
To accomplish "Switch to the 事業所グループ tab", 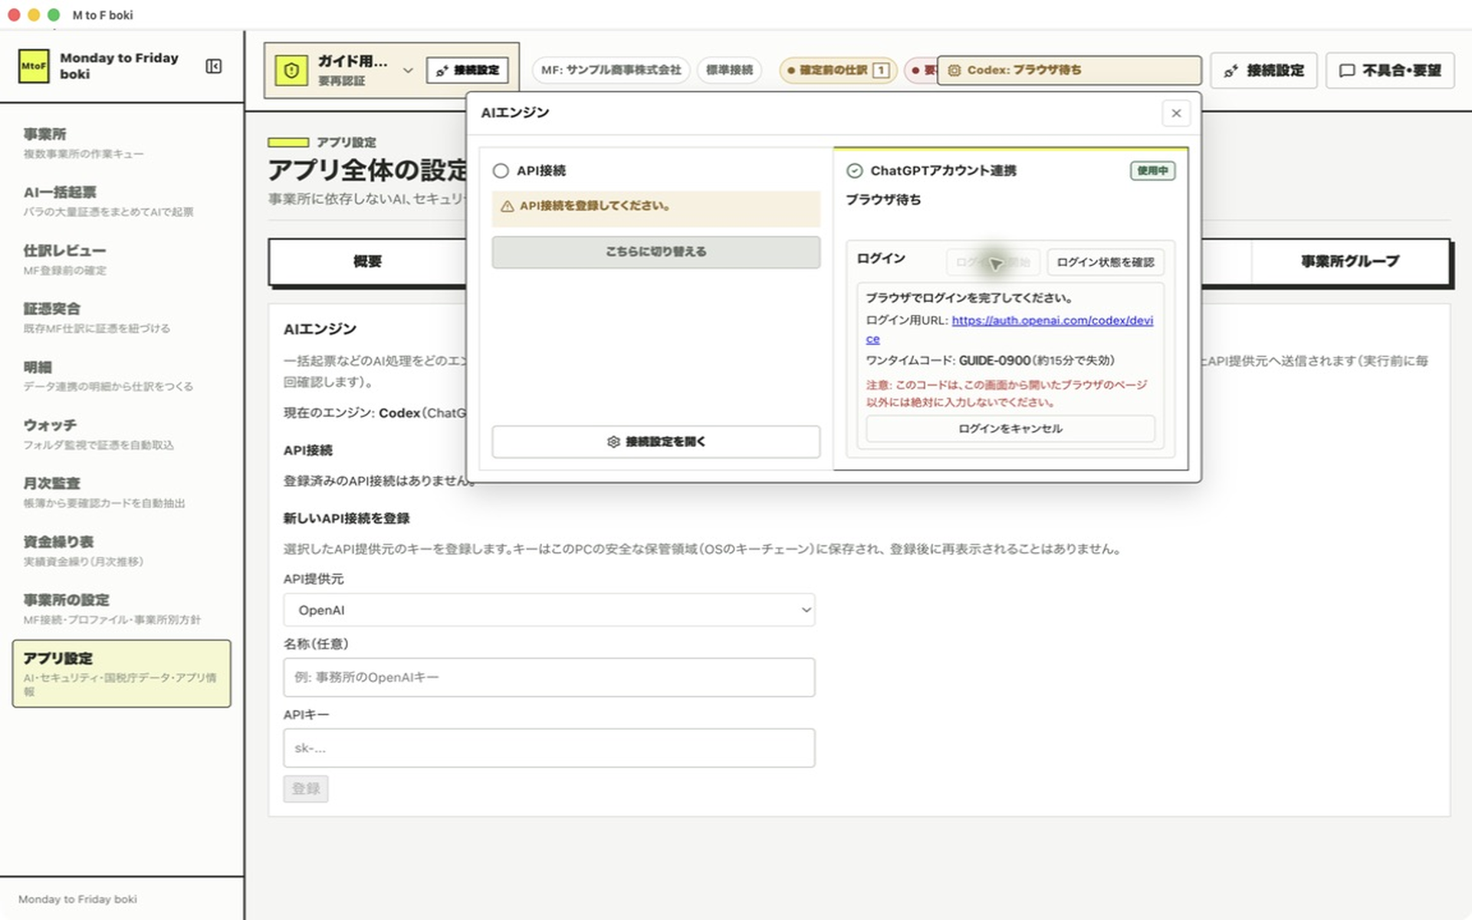I will click(x=1349, y=261).
